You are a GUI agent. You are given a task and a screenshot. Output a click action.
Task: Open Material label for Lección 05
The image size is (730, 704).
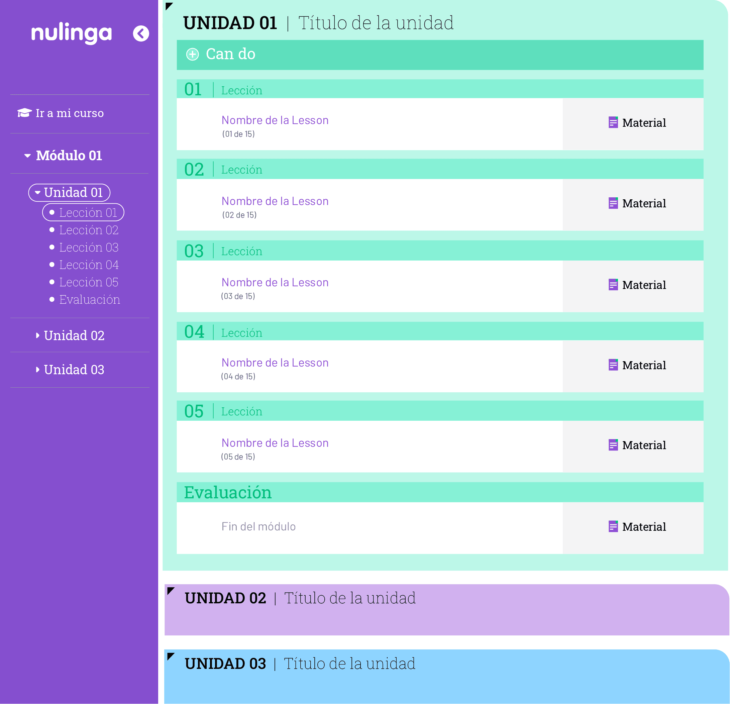pos(644,445)
